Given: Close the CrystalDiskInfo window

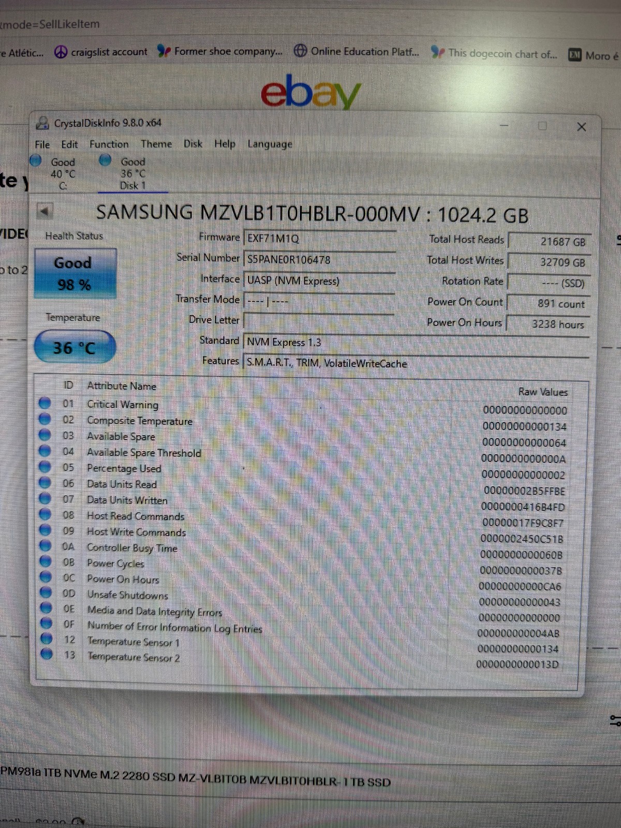Looking at the screenshot, I should (581, 127).
